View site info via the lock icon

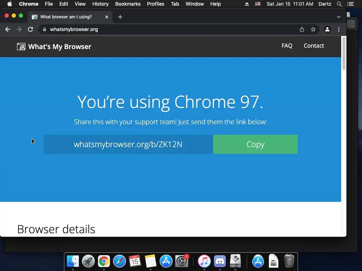pyautogui.click(x=45, y=29)
